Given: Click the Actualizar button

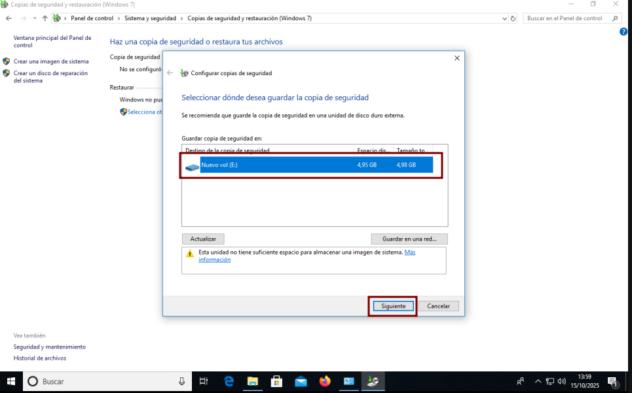Looking at the screenshot, I should point(203,239).
